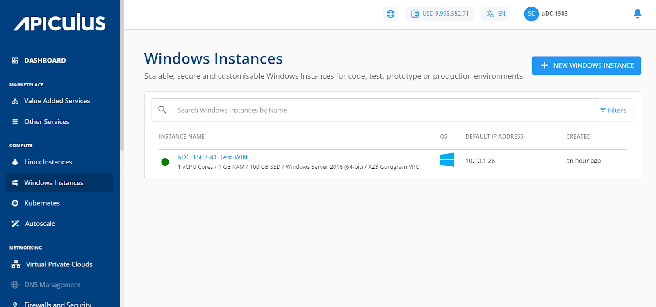
Task: Open the EN language selector
Action: tap(495, 14)
